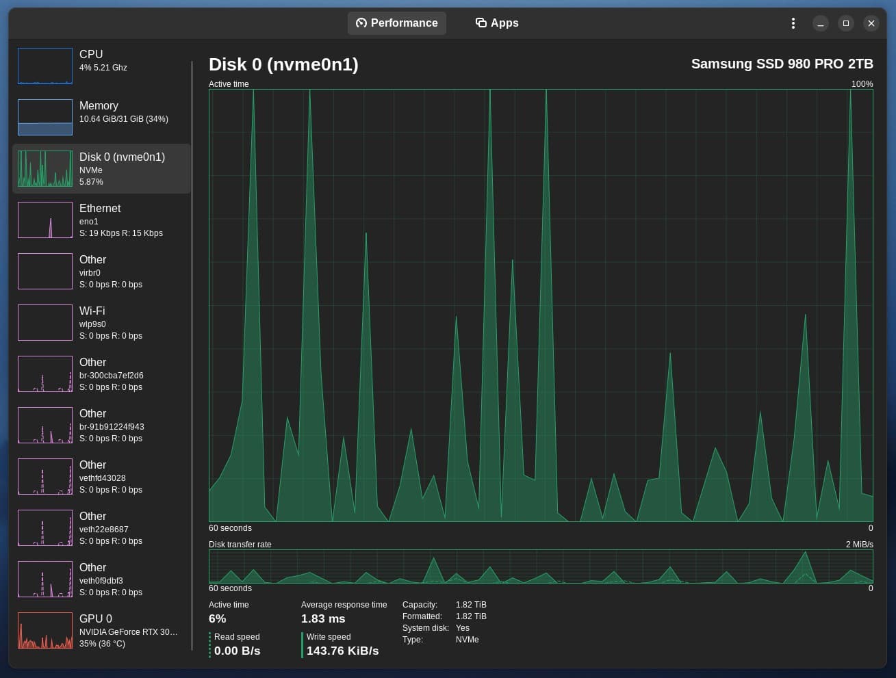Open the three-dot main menu

793,23
